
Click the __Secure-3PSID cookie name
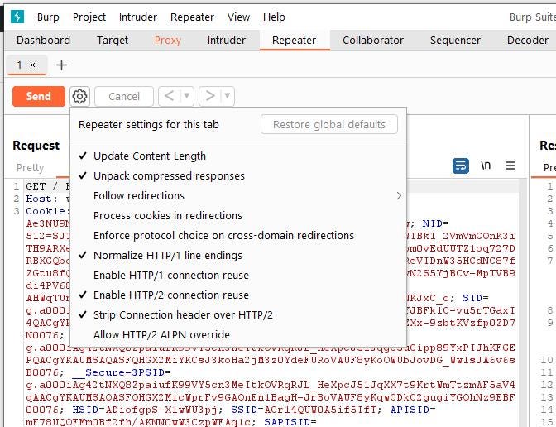[x=118, y=372]
